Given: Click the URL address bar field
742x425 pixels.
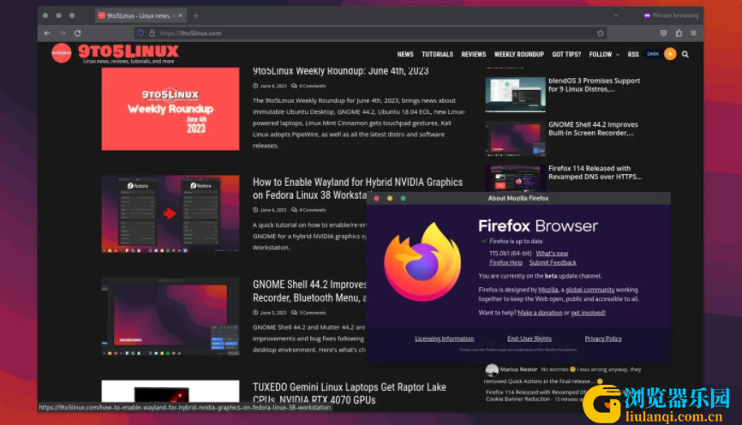Looking at the screenshot, I should pos(370,33).
